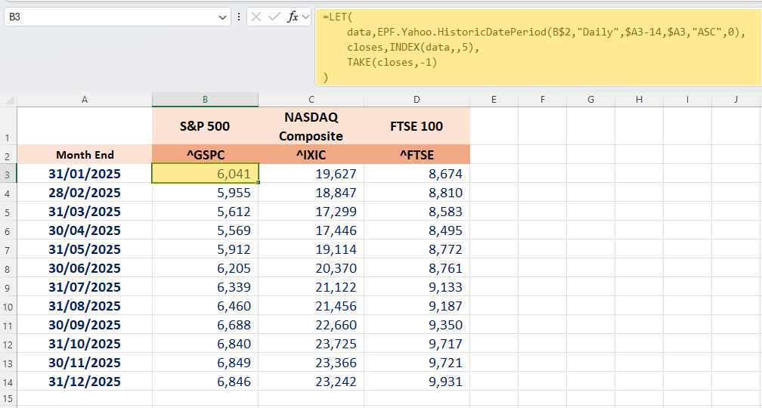The width and height of the screenshot is (762, 408).
Task: Click the NASDAQ Composite heading cell
Action: tap(311, 125)
